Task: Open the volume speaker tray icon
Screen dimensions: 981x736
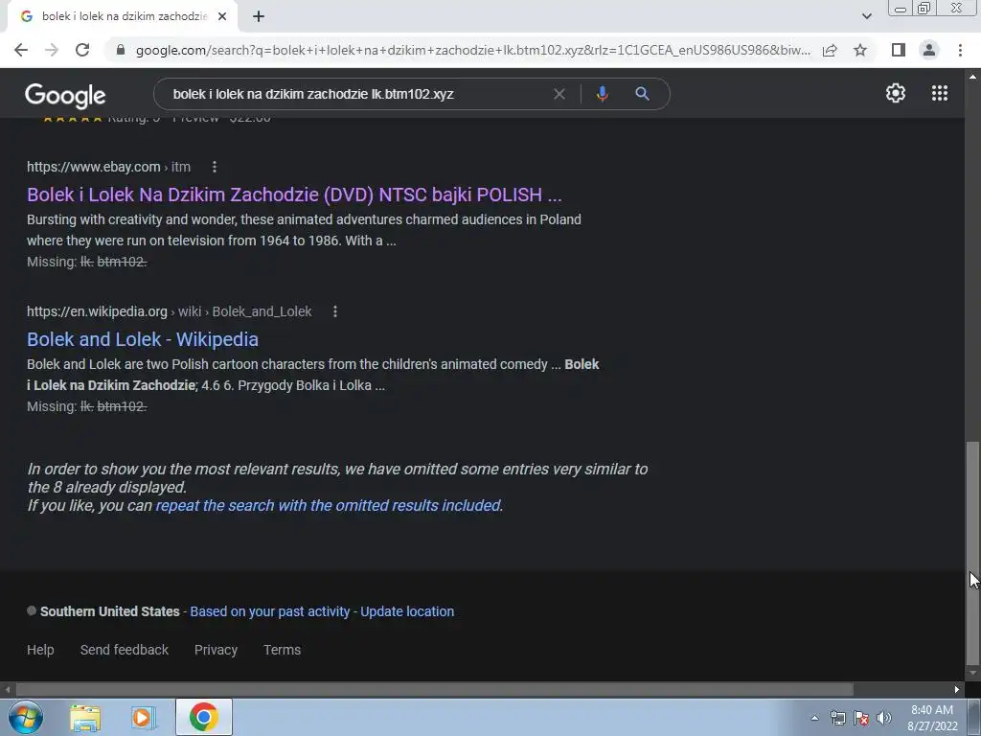Action: (884, 719)
